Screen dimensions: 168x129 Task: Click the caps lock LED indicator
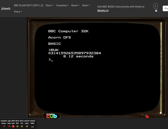pos(9,126)
